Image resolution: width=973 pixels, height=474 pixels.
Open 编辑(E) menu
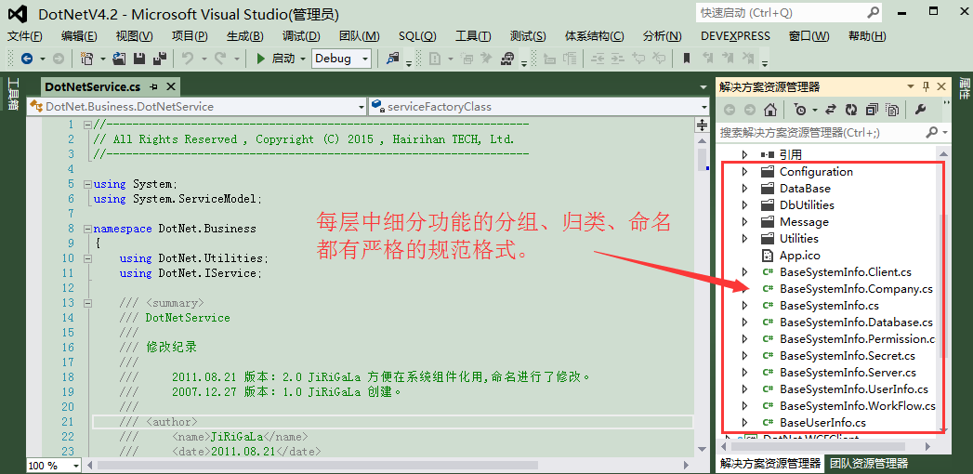tap(79, 36)
